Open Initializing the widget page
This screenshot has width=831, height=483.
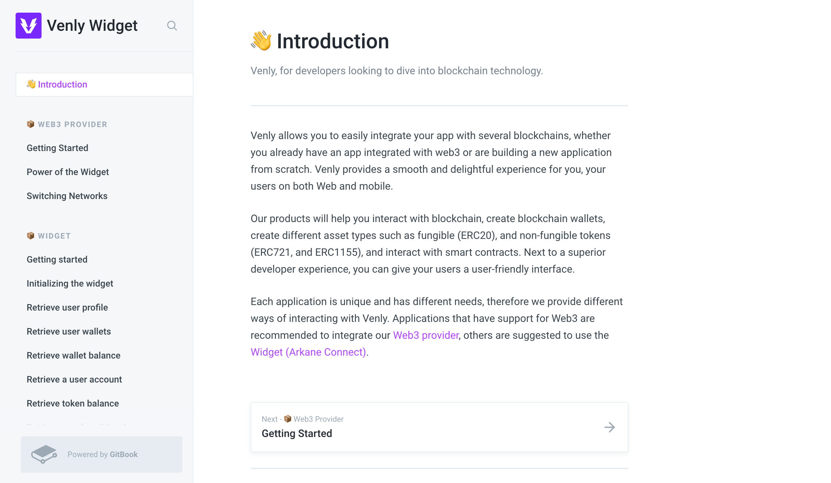(x=70, y=283)
